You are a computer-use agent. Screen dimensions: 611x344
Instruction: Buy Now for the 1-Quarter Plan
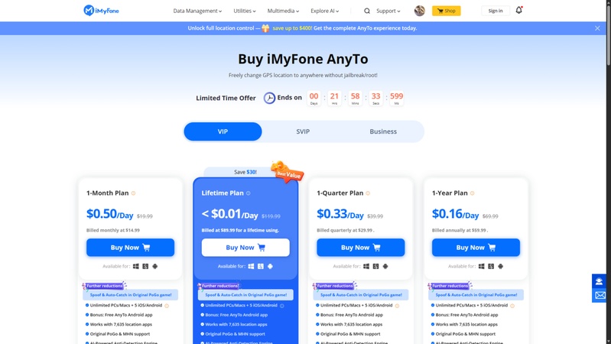[x=360, y=248]
